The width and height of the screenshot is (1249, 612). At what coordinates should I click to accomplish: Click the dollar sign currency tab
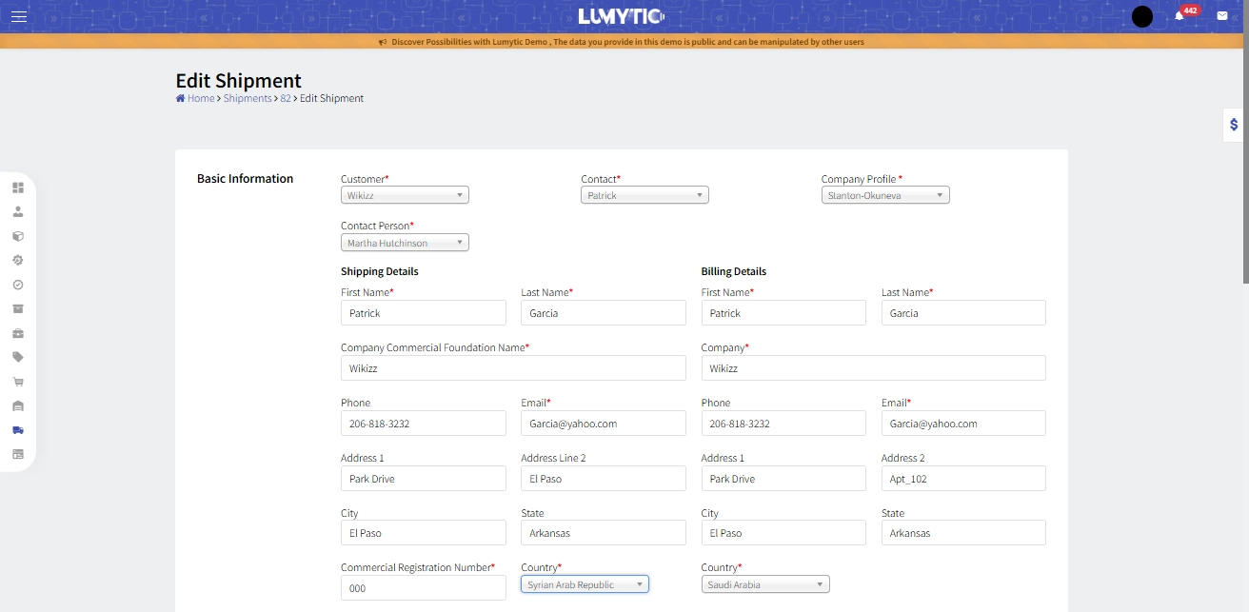coord(1234,125)
